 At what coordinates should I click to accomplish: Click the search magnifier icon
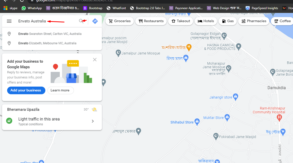[81, 21]
